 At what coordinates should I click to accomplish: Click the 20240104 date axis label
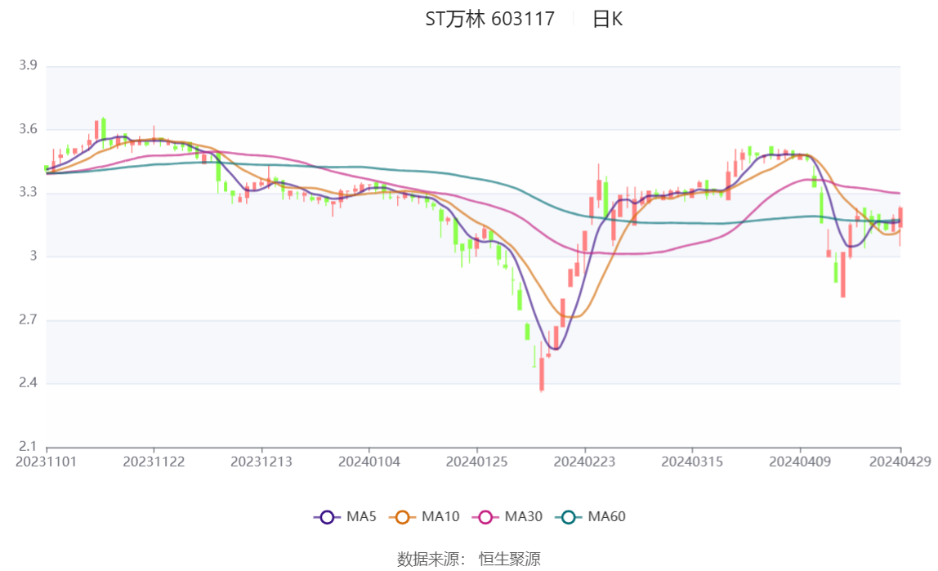(x=369, y=462)
